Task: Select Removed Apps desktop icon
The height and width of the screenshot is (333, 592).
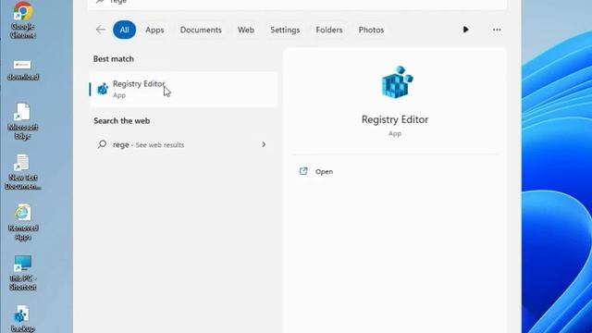Action: (22, 223)
